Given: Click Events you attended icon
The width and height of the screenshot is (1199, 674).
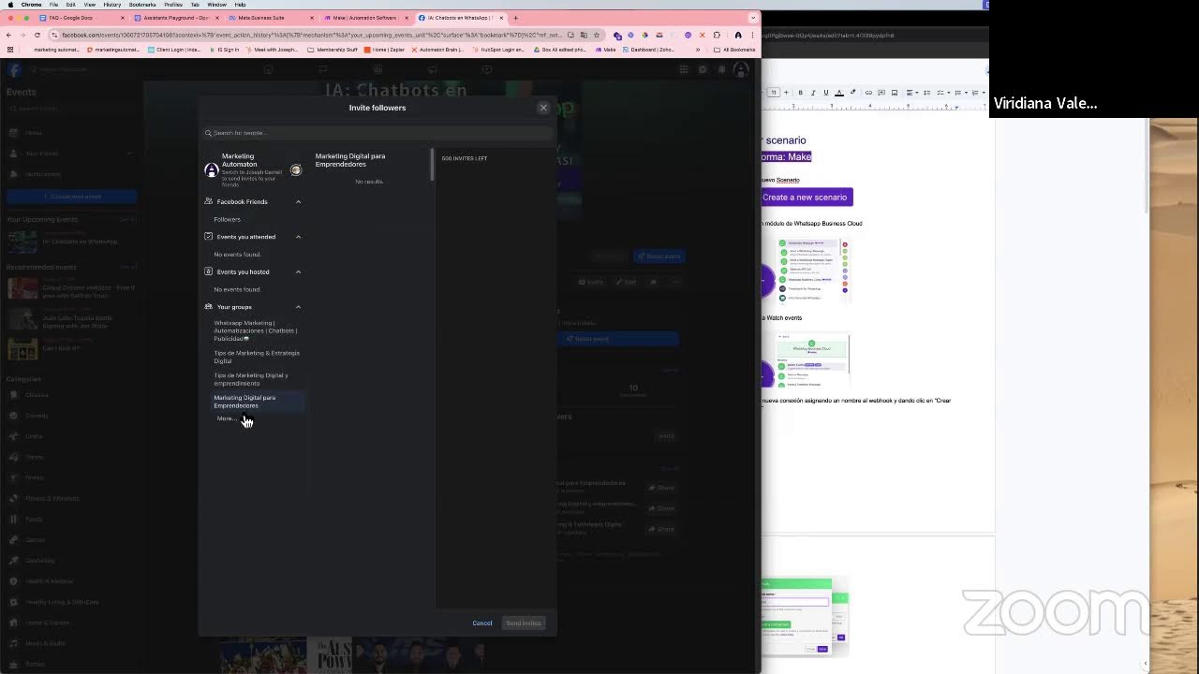Looking at the screenshot, I should pyautogui.click(x=208, y=237).
